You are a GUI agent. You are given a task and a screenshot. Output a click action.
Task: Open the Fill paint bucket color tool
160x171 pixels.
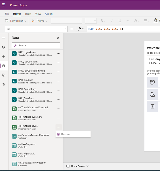tap(156, 20)
